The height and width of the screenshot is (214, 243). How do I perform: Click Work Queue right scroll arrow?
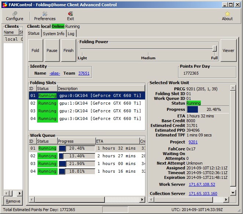(142, 199)
